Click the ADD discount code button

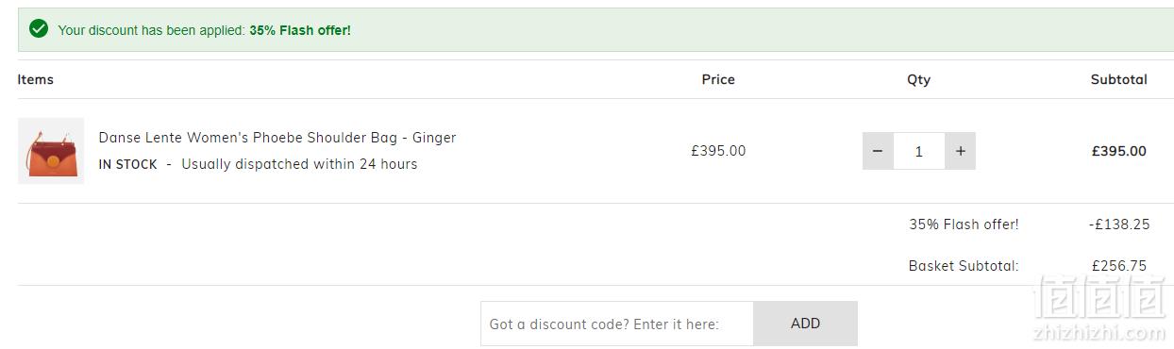[x=805, y=324]
